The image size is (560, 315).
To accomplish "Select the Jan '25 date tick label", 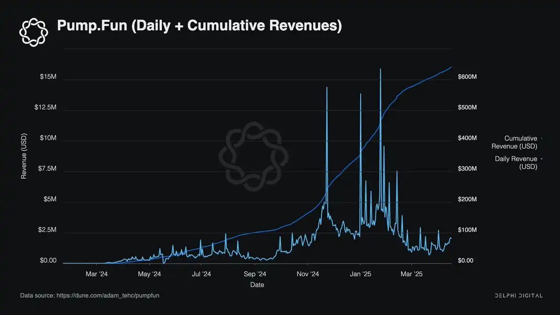I will click(360, 274).
